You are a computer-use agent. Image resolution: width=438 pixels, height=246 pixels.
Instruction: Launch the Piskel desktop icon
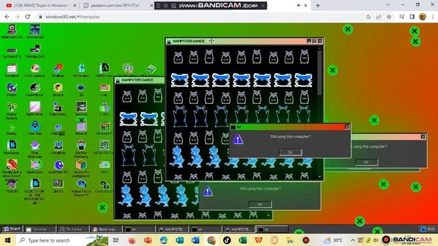pos(12,90)
